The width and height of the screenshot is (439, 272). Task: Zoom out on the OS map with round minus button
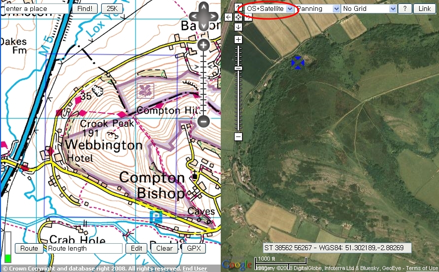203,121
